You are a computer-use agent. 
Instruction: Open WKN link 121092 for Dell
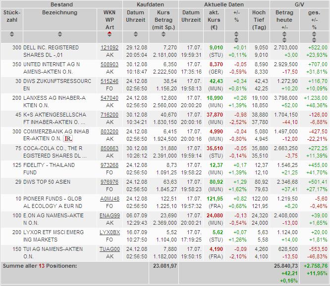click(110, 47)
